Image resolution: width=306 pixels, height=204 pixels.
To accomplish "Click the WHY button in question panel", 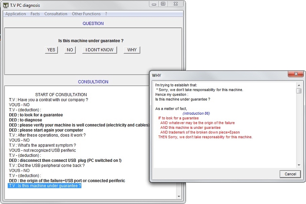I will click(x=132, y=50).
